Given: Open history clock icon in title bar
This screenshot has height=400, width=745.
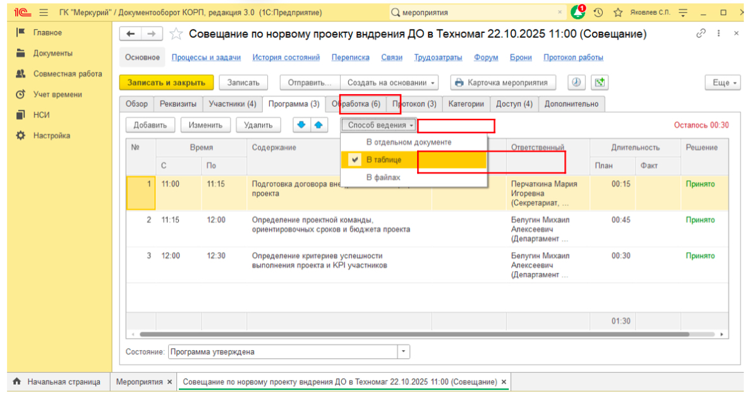Looking at the screenshot, I should coord(598,13).
